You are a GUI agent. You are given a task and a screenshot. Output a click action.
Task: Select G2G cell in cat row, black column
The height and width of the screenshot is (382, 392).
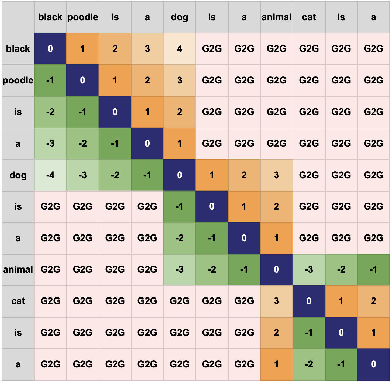(x=50, y=301)
